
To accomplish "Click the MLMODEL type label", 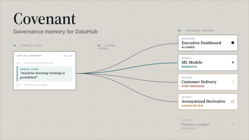I will (187, 58).
